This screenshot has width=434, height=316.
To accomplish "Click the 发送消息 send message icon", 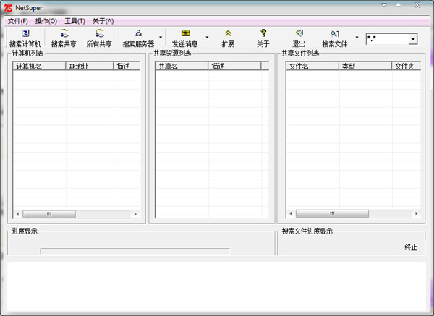I will 184,34.
